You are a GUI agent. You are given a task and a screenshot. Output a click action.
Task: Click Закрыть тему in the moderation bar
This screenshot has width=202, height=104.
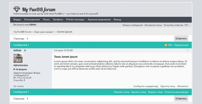(155, 92)
